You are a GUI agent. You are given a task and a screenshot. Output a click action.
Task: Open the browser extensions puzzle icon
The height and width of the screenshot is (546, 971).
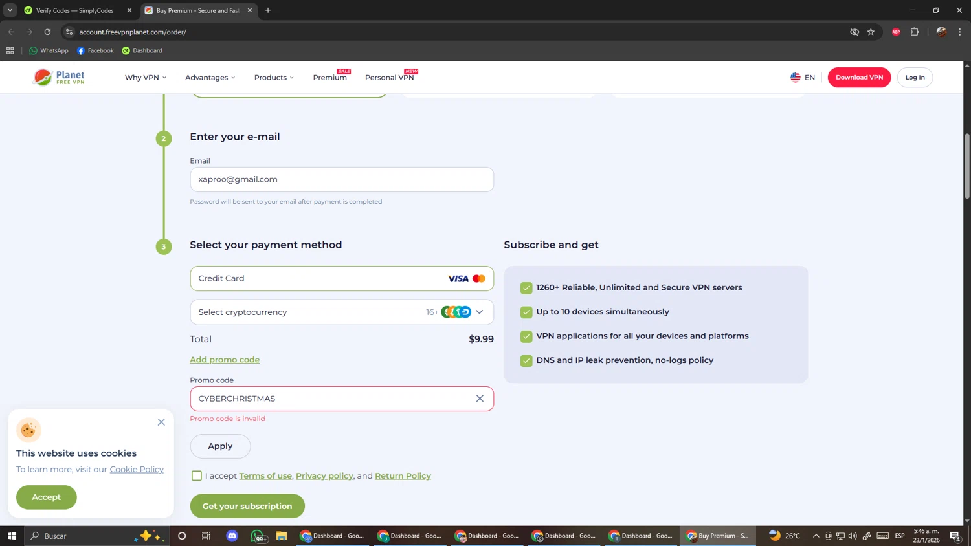tap(915, 32)
